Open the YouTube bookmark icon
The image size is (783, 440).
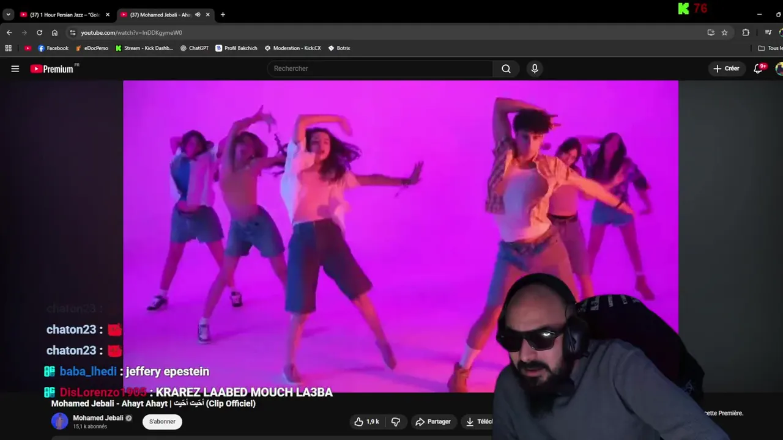pyautogui.click(x=28, y=48)
